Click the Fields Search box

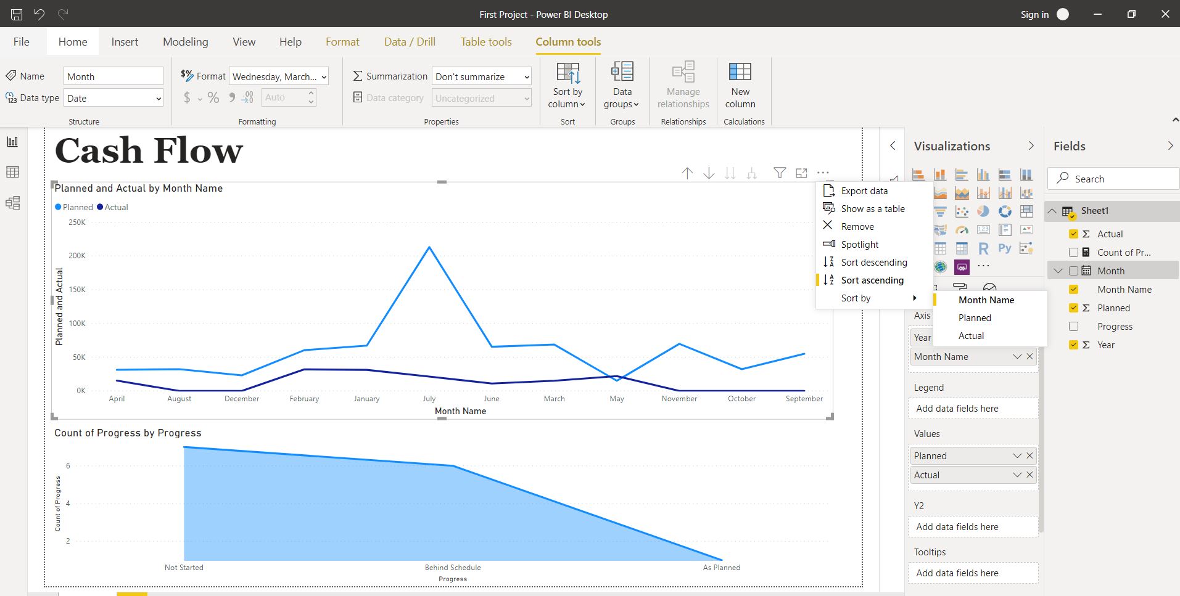coord(1113,179)
